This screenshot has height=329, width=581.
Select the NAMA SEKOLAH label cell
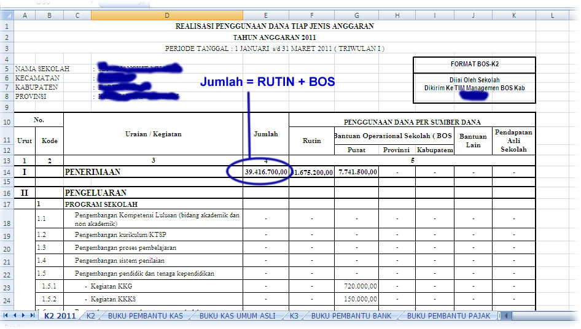point(42,69)
